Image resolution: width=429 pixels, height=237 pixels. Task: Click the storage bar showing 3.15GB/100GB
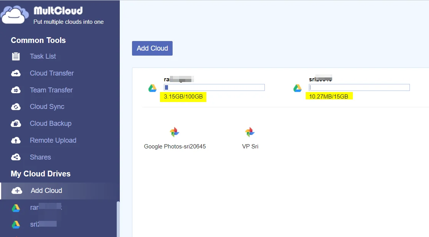214,87
